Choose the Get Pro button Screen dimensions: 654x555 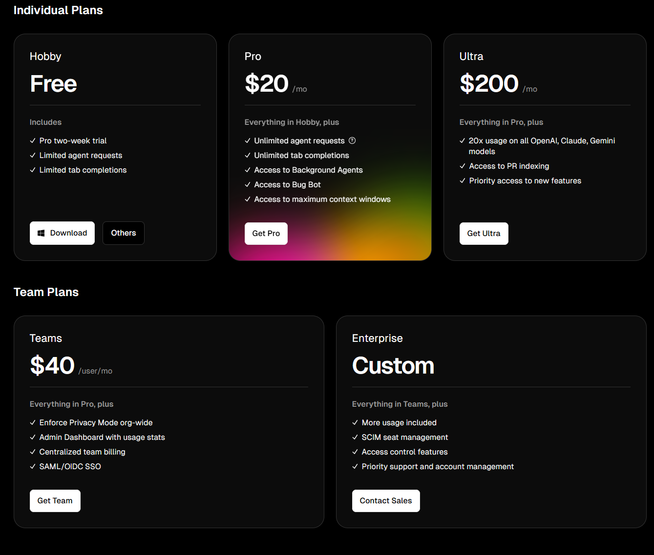click(x=266, y=234)
